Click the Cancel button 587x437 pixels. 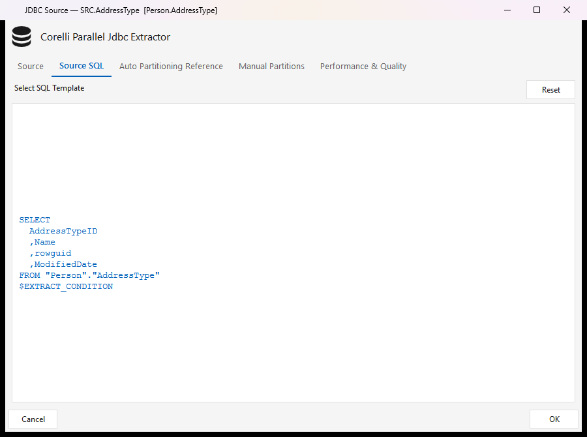tap(33, 419)
